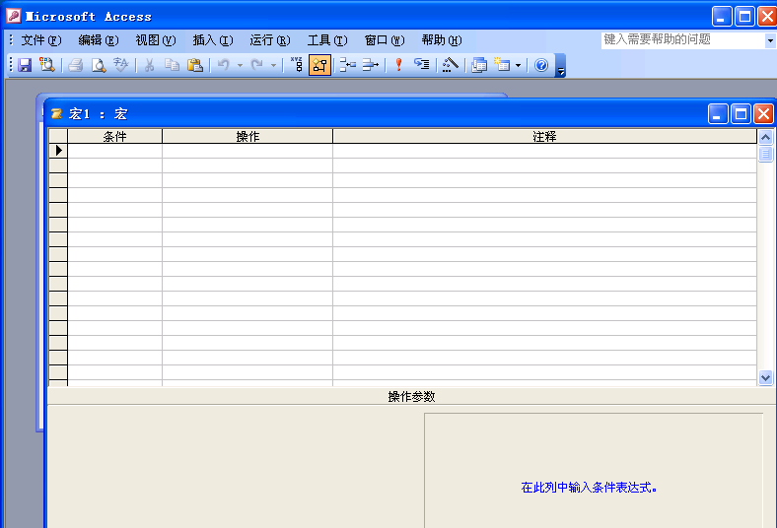
Task: Click the first empty cell under 操作
Action: (247, 151)
